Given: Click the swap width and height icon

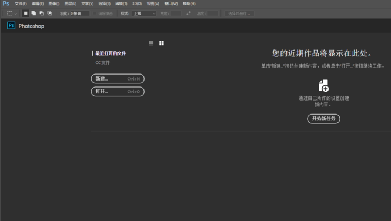Looking at the screenshot, I should 189,13.
